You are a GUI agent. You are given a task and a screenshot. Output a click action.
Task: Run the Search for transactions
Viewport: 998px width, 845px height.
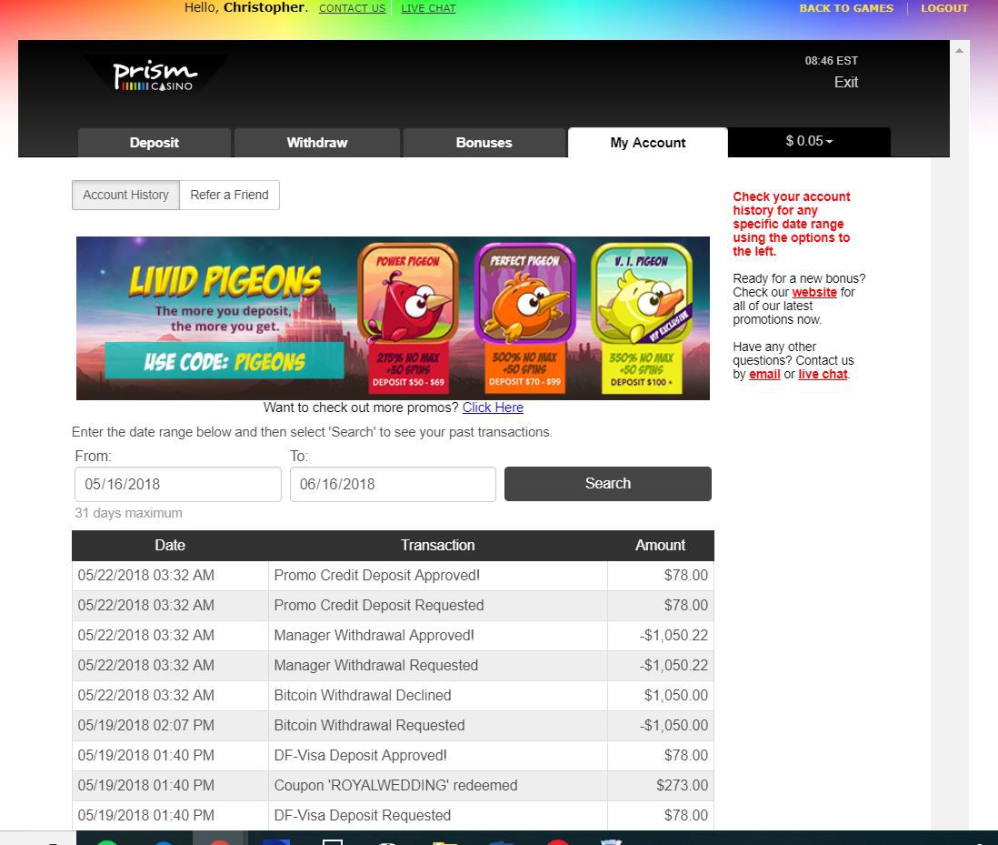click(x=608, y=484)
